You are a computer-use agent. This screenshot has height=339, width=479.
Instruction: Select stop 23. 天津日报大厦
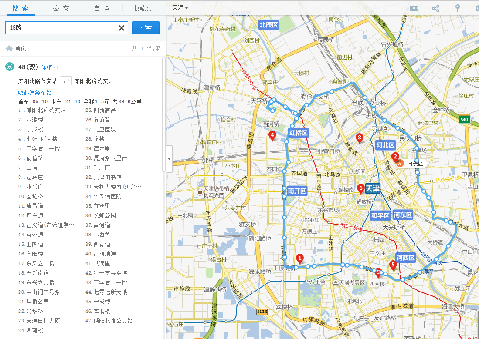(39, 321)
